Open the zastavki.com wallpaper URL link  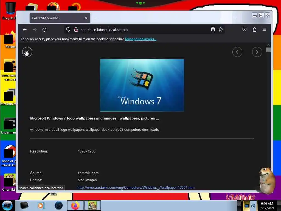coord(136,187)
